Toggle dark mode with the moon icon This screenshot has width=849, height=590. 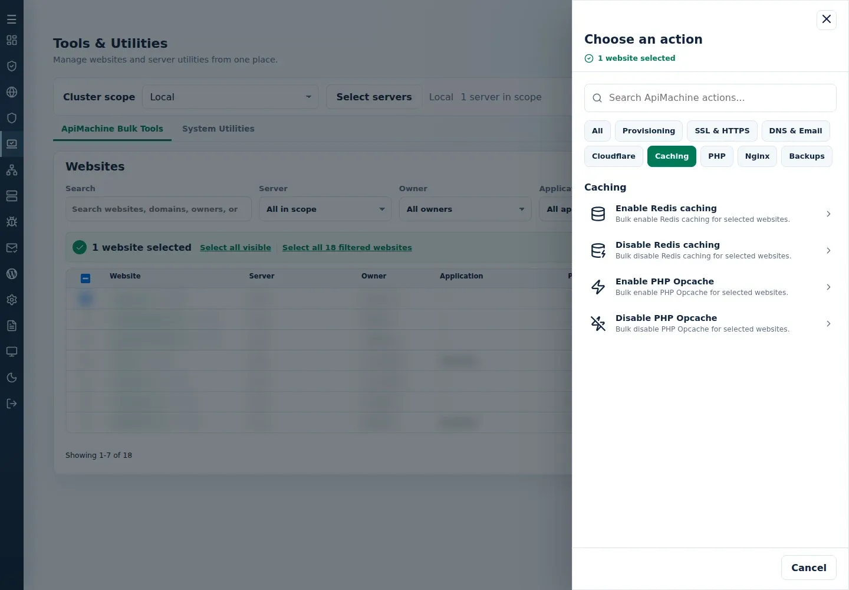12,378
